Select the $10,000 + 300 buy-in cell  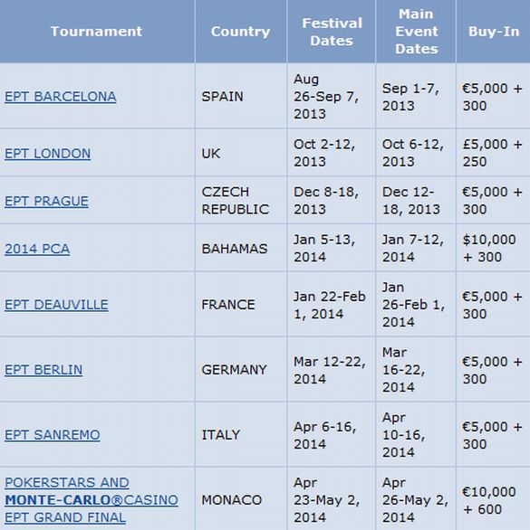coord(494,249)
